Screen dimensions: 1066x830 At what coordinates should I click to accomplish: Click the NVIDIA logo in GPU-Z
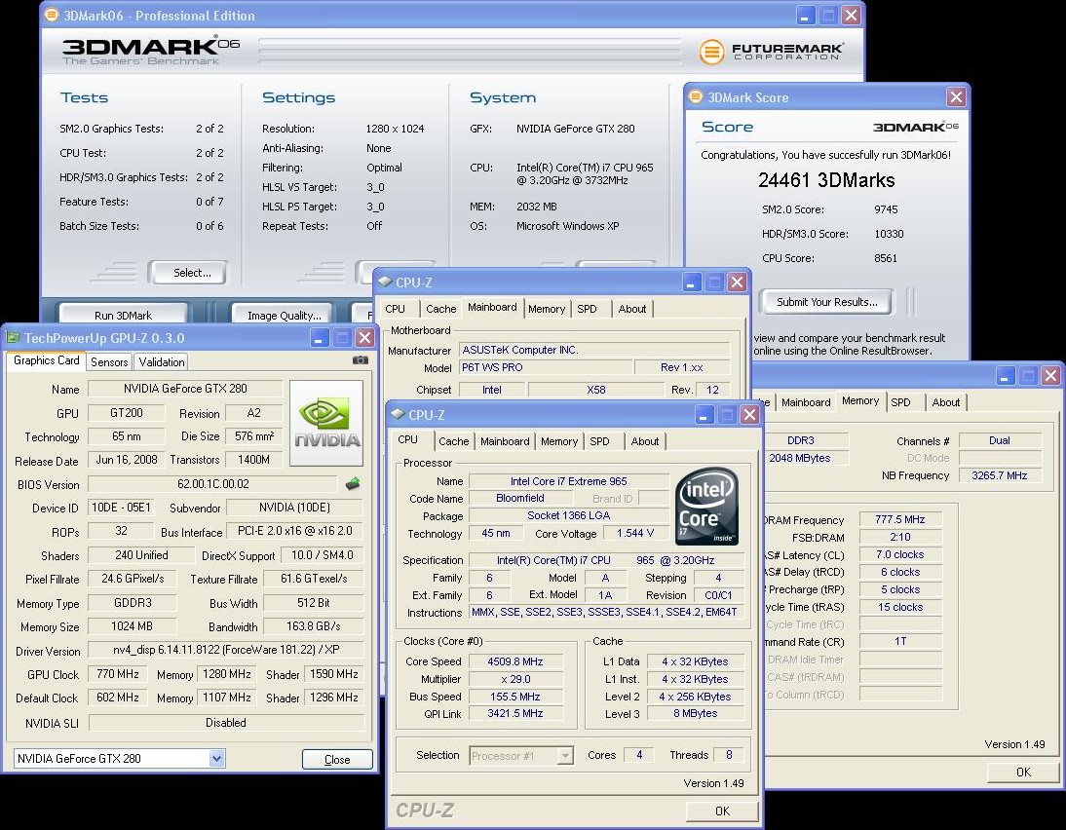tap(326, 423)
